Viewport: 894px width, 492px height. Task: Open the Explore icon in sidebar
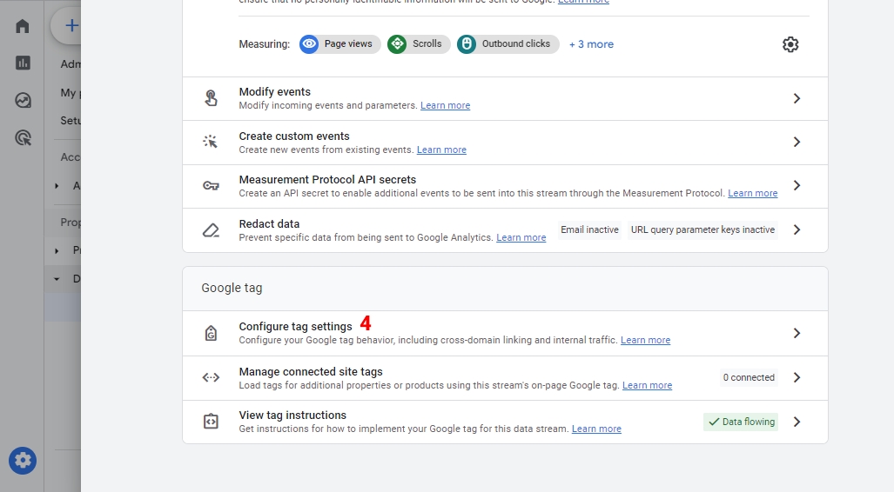click(x=23, y=100)
